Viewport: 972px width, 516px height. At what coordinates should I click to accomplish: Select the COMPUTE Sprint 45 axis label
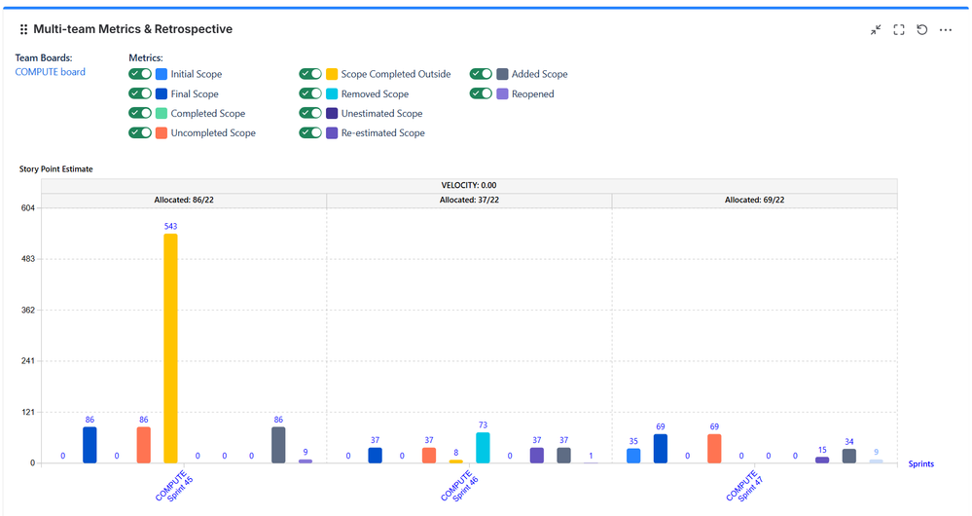174,486
